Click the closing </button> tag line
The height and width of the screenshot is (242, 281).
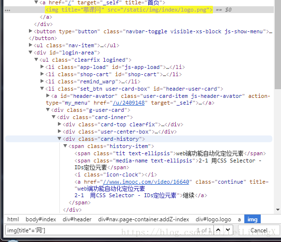tap(43, 38)
